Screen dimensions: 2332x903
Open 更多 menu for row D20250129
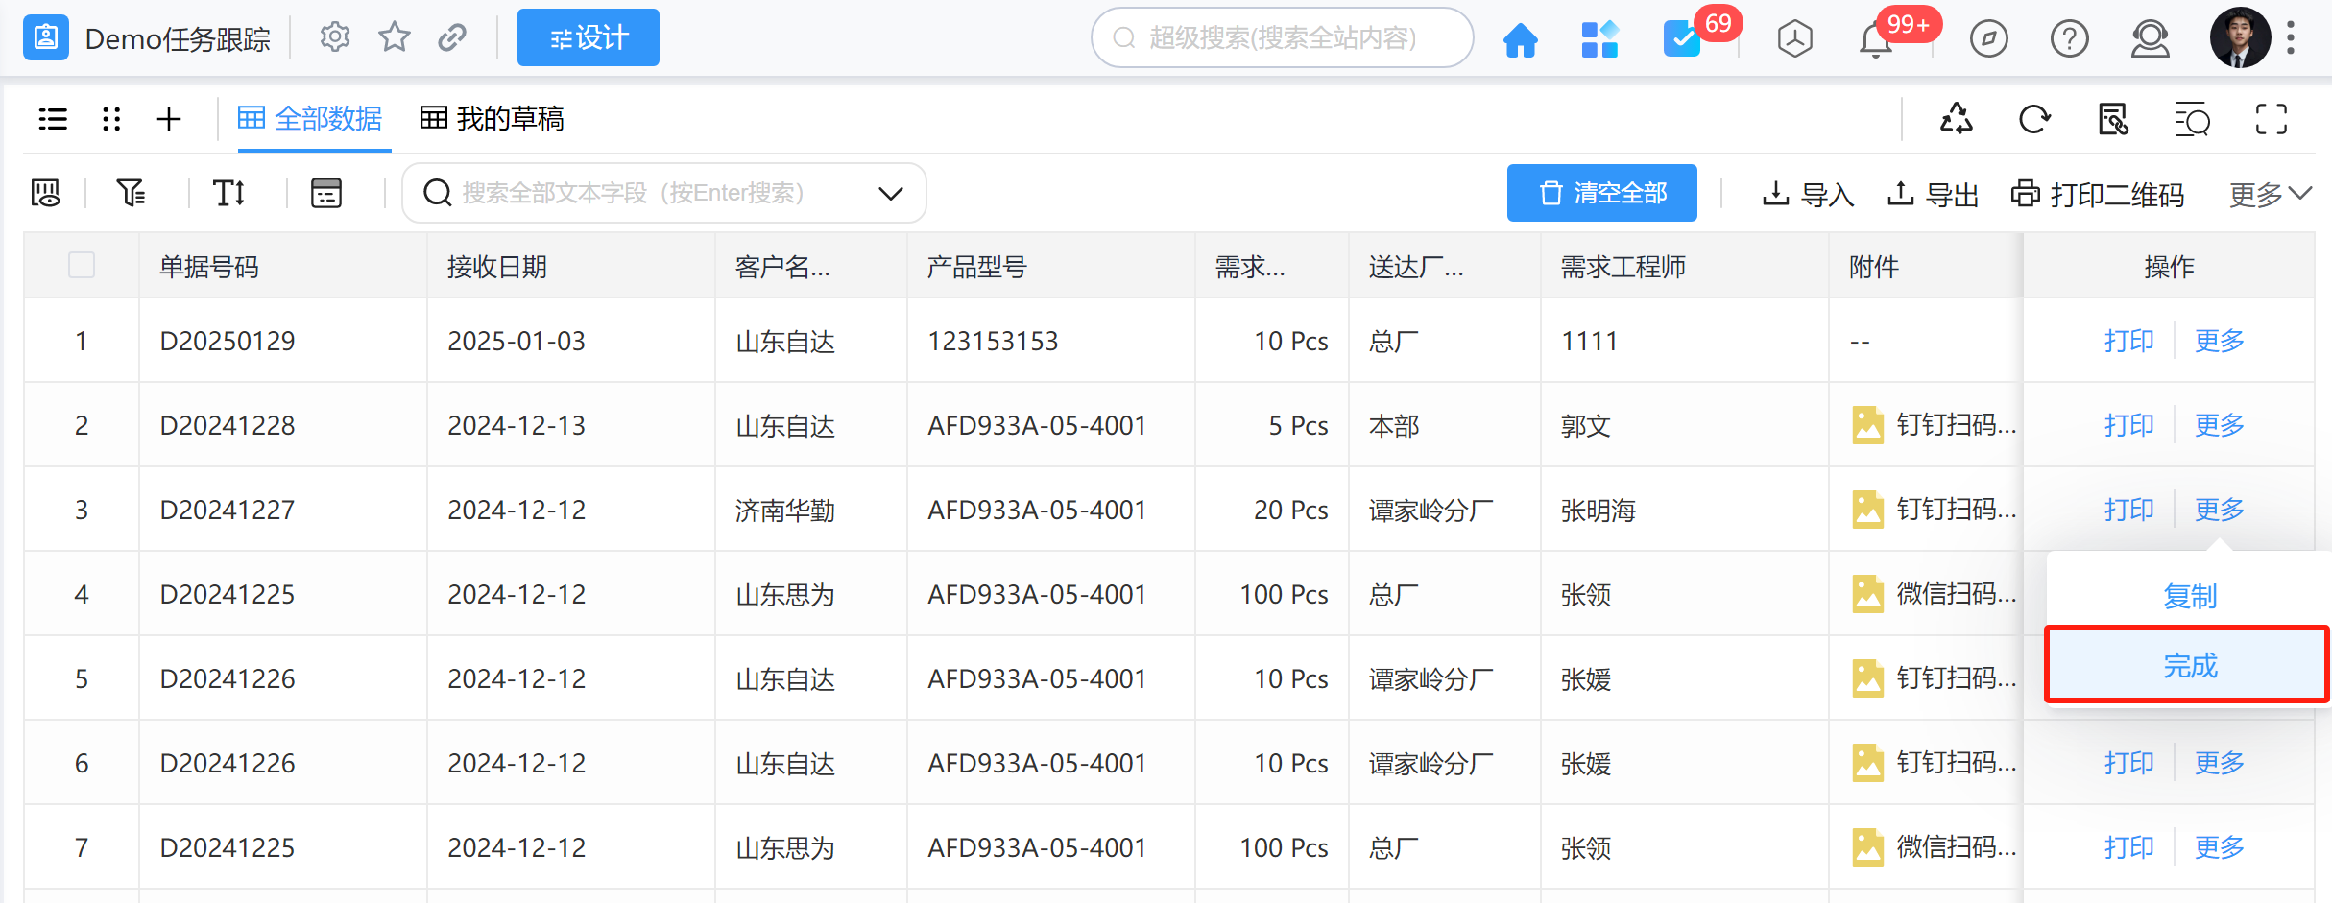pos(2219,341)
